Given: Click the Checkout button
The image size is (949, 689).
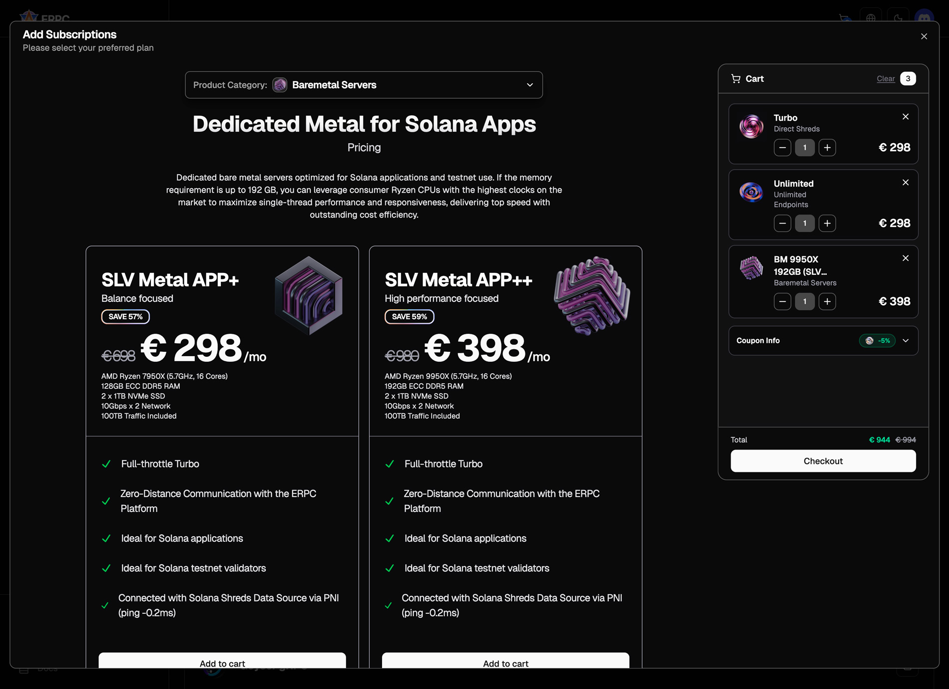Looking at the screenshot, I should pyautogui.click(x=823, y=461).
